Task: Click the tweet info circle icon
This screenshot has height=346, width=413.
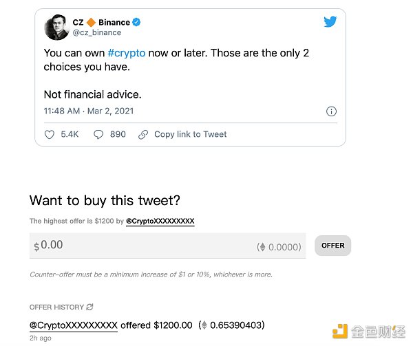Action: click(x=331, y=111)
